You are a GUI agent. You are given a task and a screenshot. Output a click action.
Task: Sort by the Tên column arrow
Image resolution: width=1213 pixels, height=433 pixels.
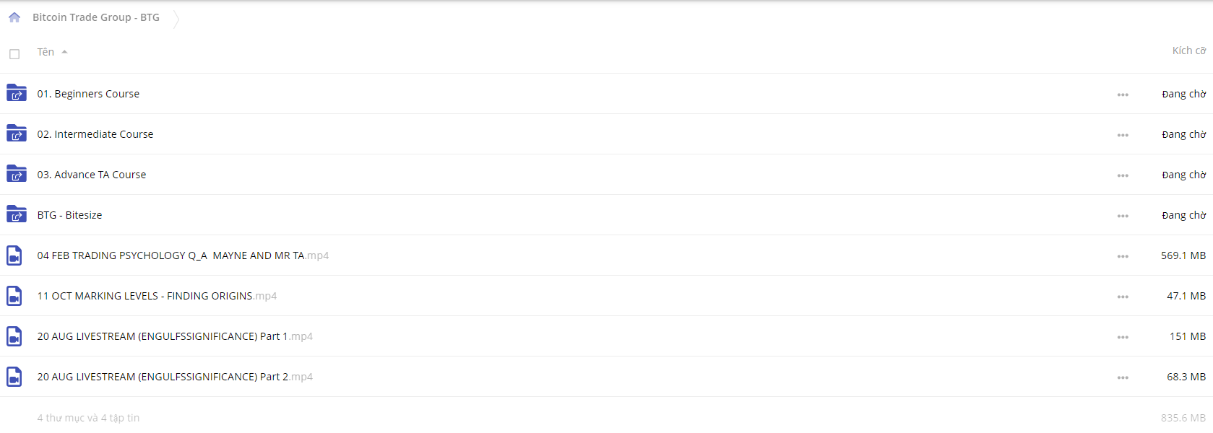[x=64, y=52]
